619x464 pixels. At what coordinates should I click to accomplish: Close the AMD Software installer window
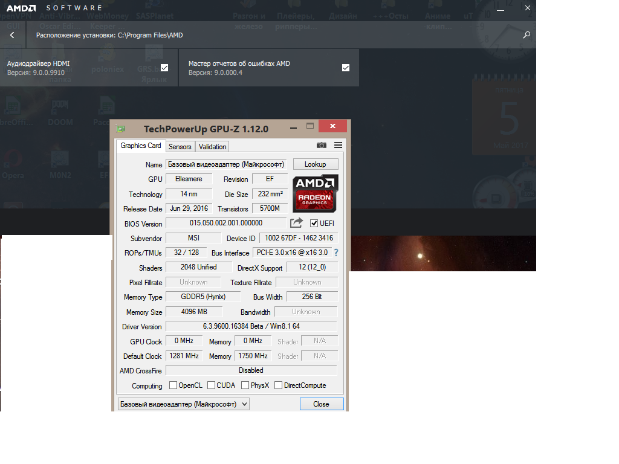point(527,8)
